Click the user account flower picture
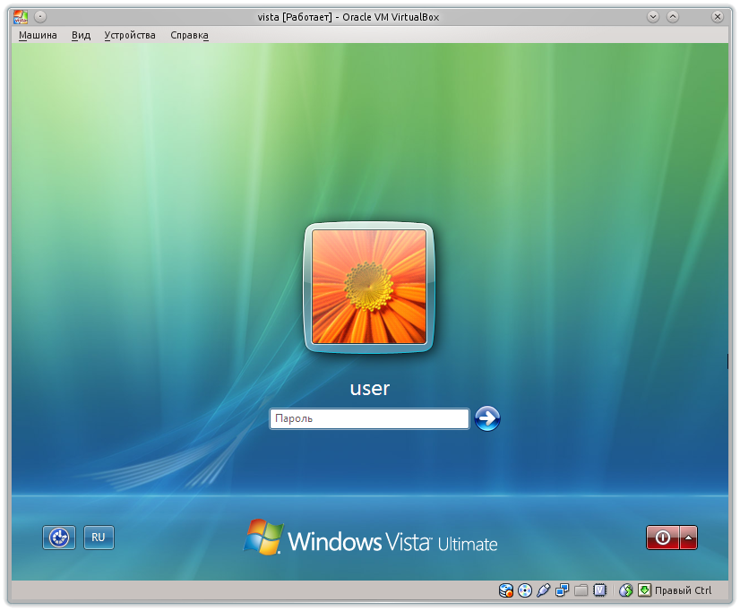 point(368,287)
